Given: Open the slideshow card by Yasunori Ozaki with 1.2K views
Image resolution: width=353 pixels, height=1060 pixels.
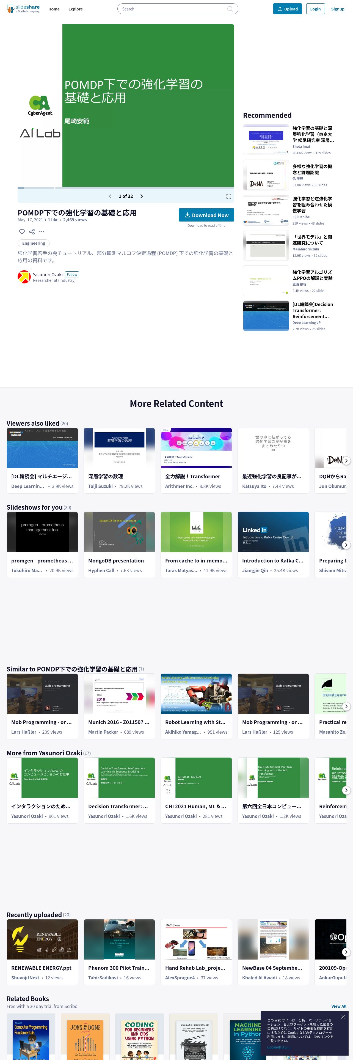Looking at the screenshot, I should [x=273, y=790].
